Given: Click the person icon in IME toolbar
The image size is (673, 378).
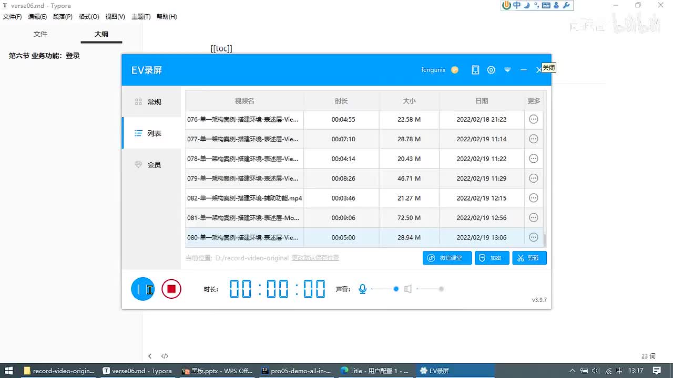Looking at the screenshot, I should click(x=556, y=5).
